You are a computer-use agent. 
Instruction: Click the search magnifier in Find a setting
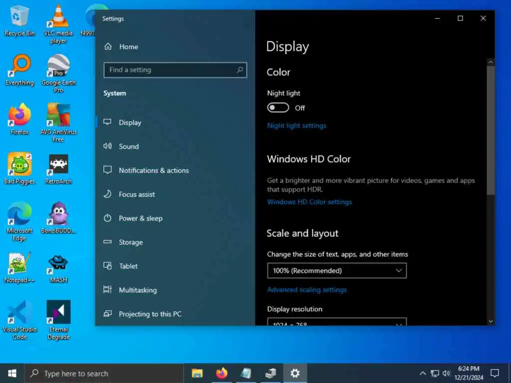click(x=240, y=70)
